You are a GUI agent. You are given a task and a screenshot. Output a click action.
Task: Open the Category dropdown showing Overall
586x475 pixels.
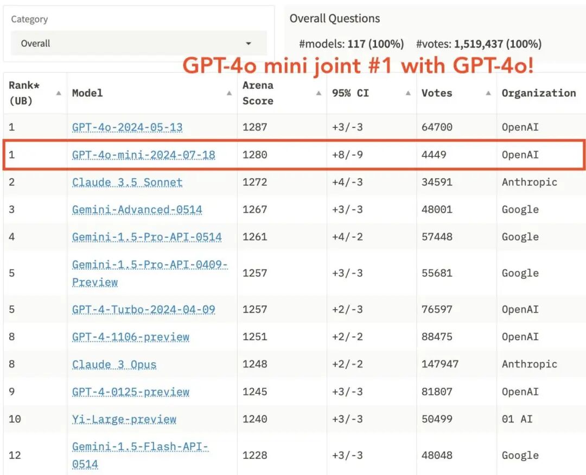coord(139,43)
